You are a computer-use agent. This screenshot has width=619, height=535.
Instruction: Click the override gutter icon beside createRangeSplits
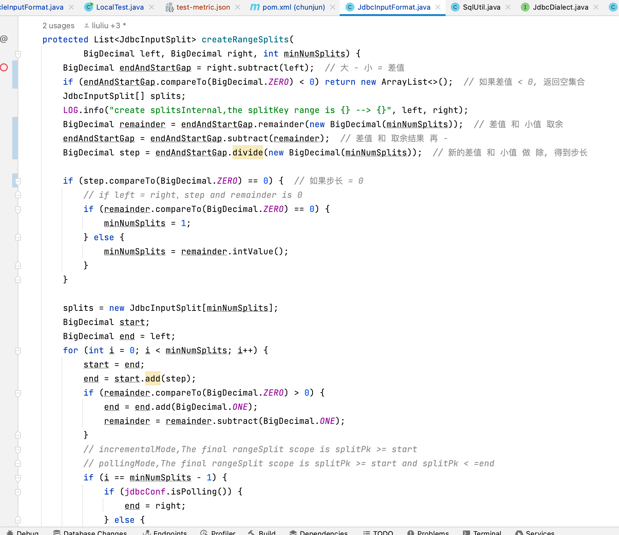(4, 39)
